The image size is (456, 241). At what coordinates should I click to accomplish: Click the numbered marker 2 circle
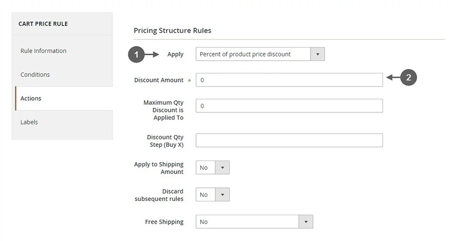[408, 77]
